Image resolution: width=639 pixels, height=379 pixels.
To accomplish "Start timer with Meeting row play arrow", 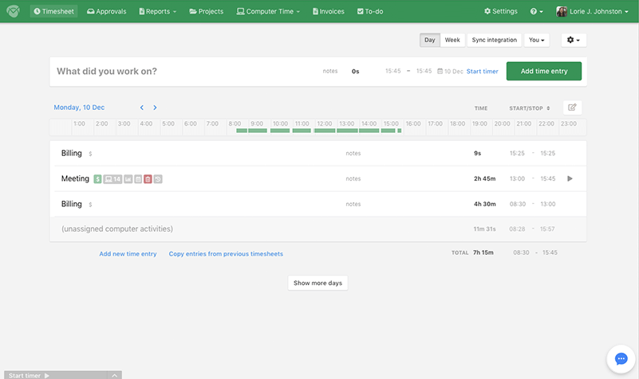I will click(570, 178).
